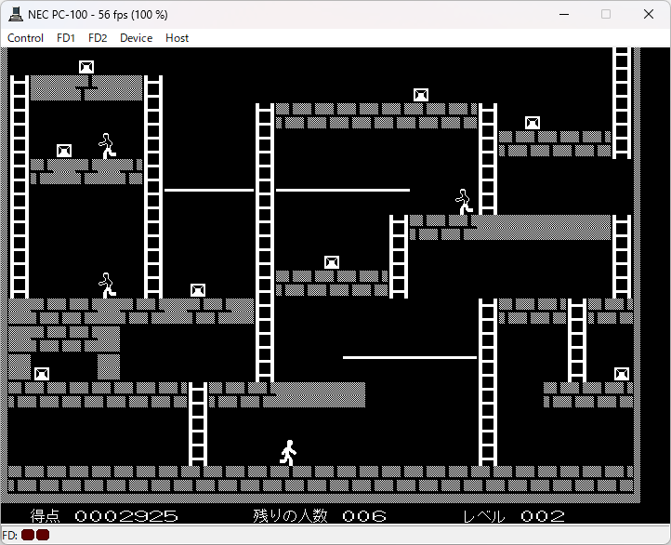Open the FD2 floppy drive menu
Image resolution: width=671 pixels, height=545 pixels.
(x=98, y=38)
